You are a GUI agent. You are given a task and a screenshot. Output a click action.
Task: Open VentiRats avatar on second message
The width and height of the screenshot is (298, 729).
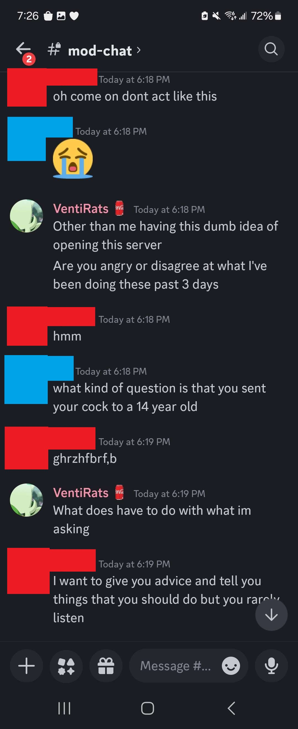[26, 500]
